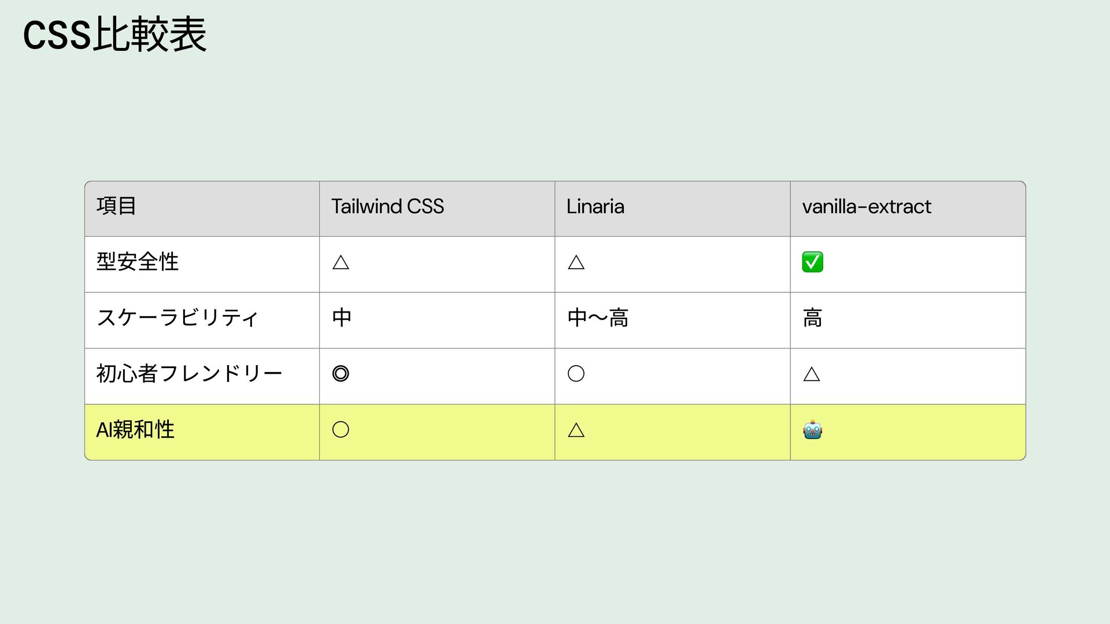Viewport: 1110px width, 624px height.
Task: Select the double circle under Tailwind CSS
Action: (x=341, y=374)
